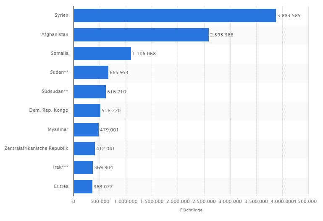The width and height of the screenshot is (323, 221).
Task: Click the Sudan** country label
Action: pos(59,72)
